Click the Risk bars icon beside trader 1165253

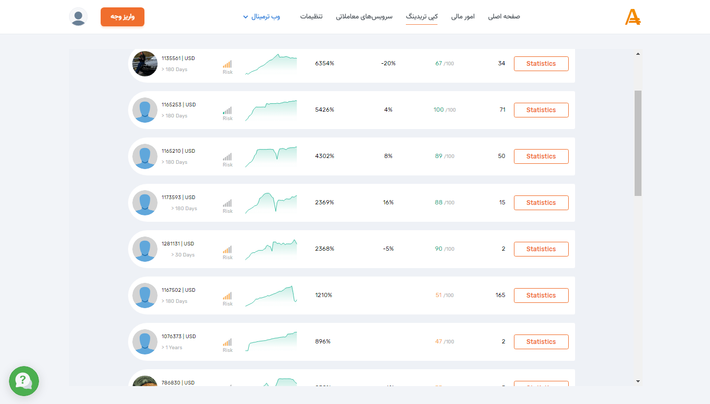pyautogui.click(x=227, y=112)
